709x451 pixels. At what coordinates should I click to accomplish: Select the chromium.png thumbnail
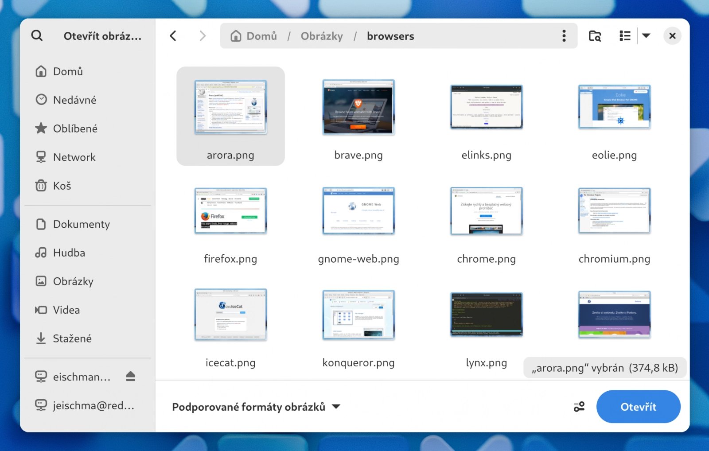(x=614, y=210)
